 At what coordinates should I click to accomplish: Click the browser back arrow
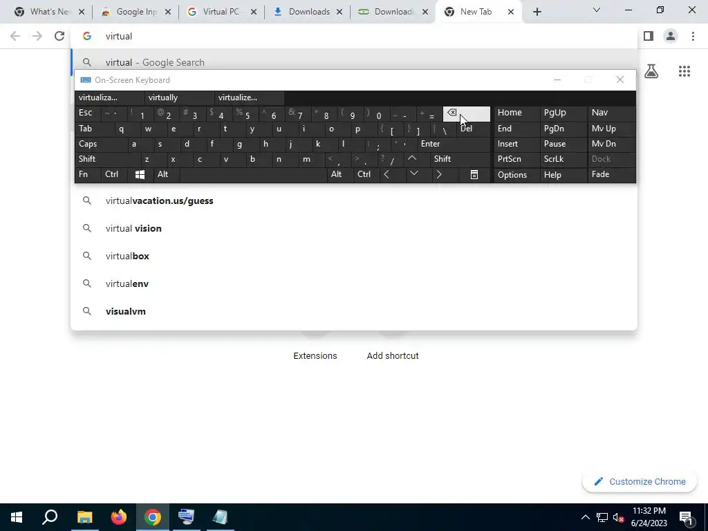pyautogui.click(x=15, y=36)
